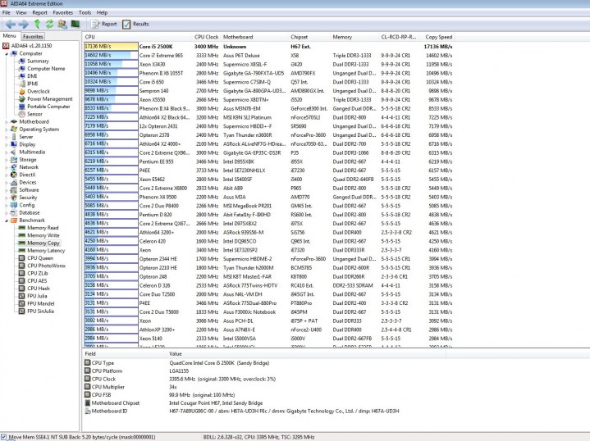The width and height of the screenshot is (590, 441).
Task: Expand the Network tree node
Action: (7, 167)
